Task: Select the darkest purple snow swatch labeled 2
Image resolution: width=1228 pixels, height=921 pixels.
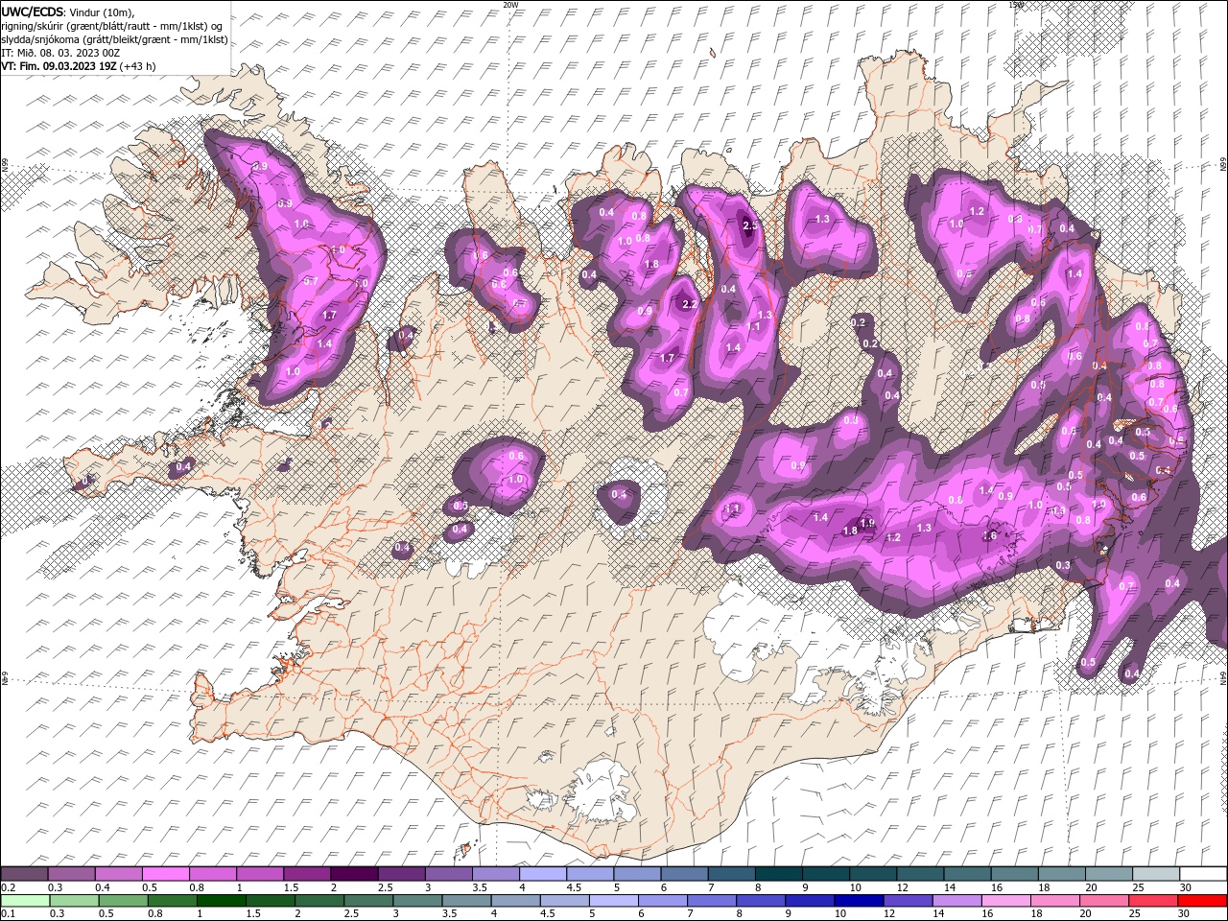Action: coord(353,874)
